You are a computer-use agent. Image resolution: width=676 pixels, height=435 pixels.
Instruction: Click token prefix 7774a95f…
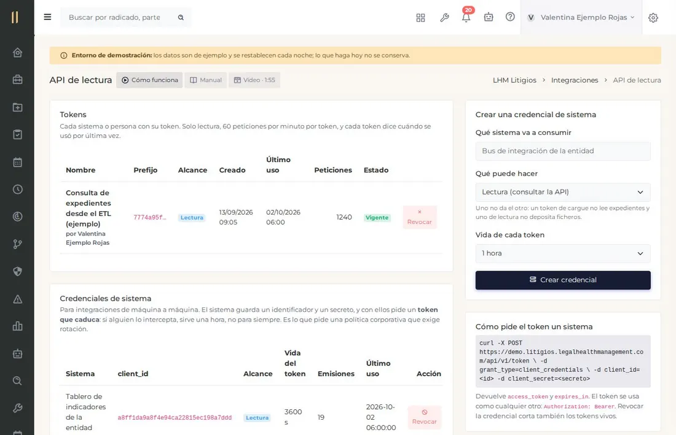[x=149, y=218]
